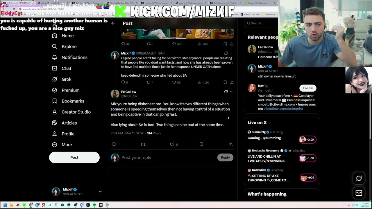Click the Reply button
372x209 pixels.
225,158
